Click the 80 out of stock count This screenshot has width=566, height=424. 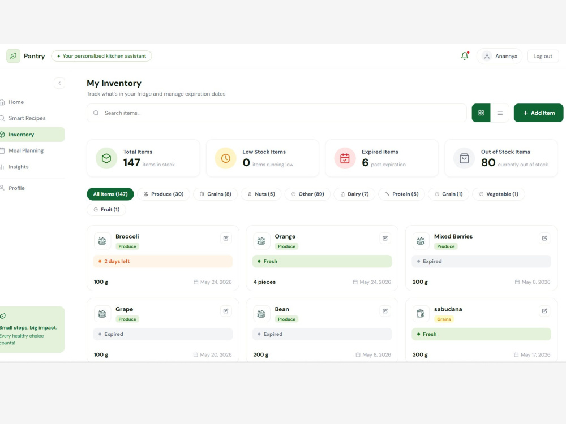488,163
